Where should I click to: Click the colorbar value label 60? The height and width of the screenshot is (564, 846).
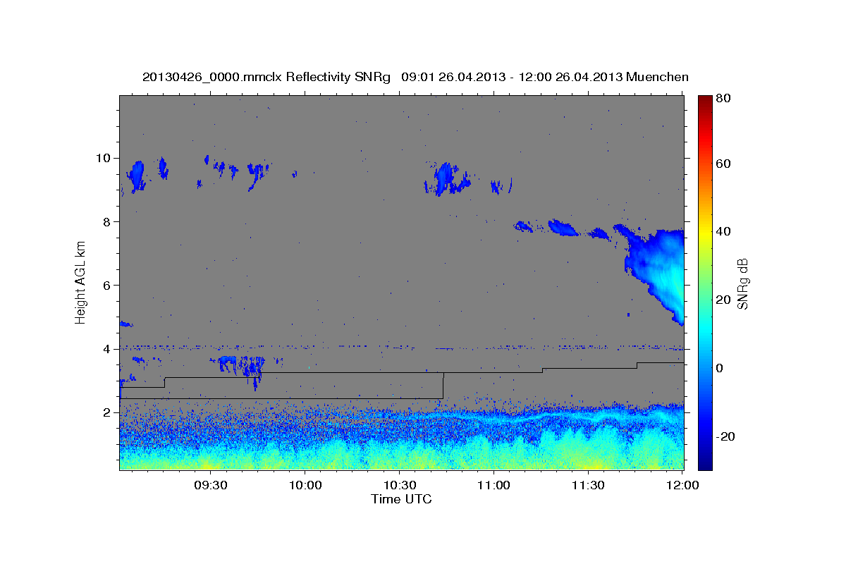(724, 164)
